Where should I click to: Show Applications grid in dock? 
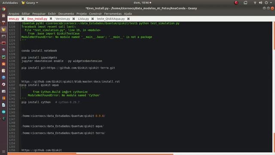3,152
